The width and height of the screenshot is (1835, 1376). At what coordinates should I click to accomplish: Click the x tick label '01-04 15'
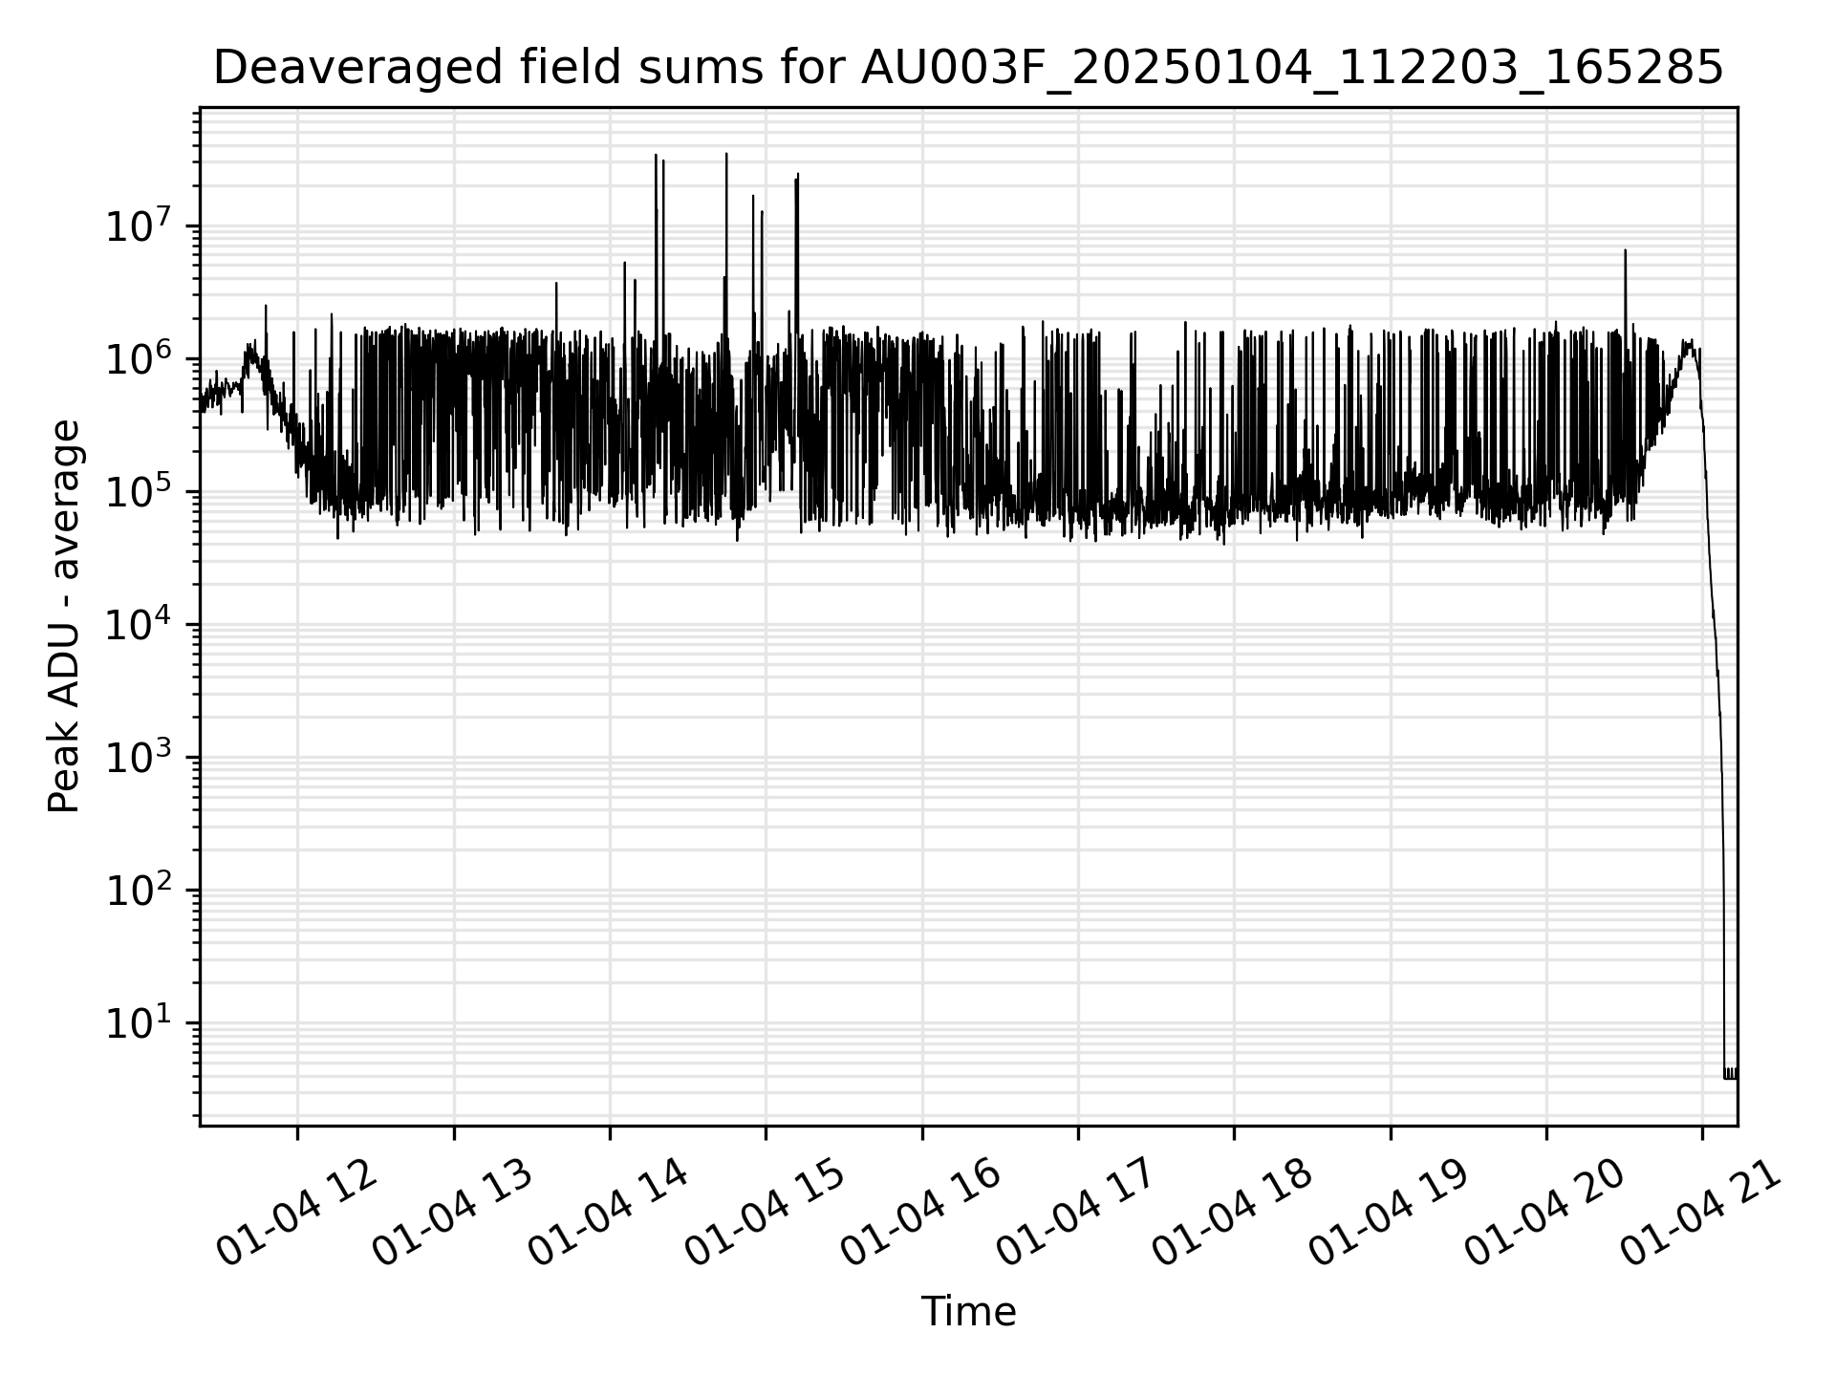pyautogui.click(x=766, y=1212)
